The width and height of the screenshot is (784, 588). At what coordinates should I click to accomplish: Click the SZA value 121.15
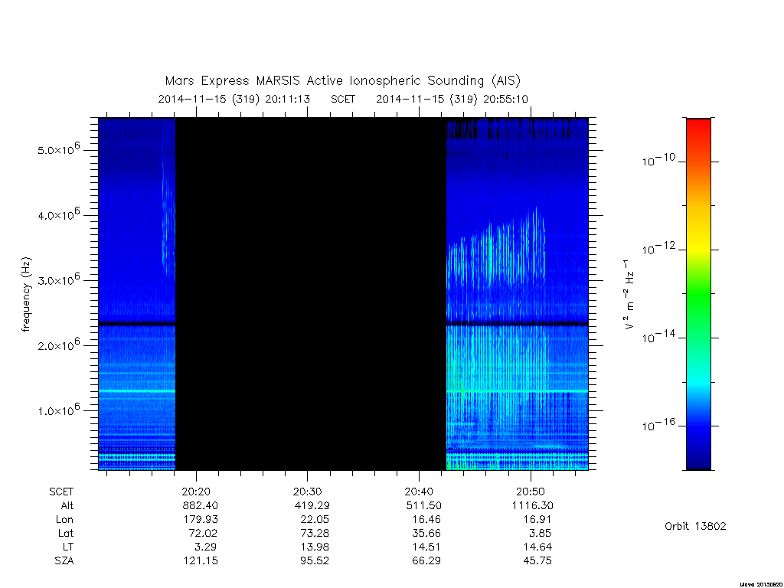click(201, 560)
